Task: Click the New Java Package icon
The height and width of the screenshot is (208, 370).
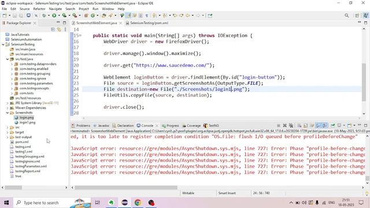Action: [x=86, y=16]
